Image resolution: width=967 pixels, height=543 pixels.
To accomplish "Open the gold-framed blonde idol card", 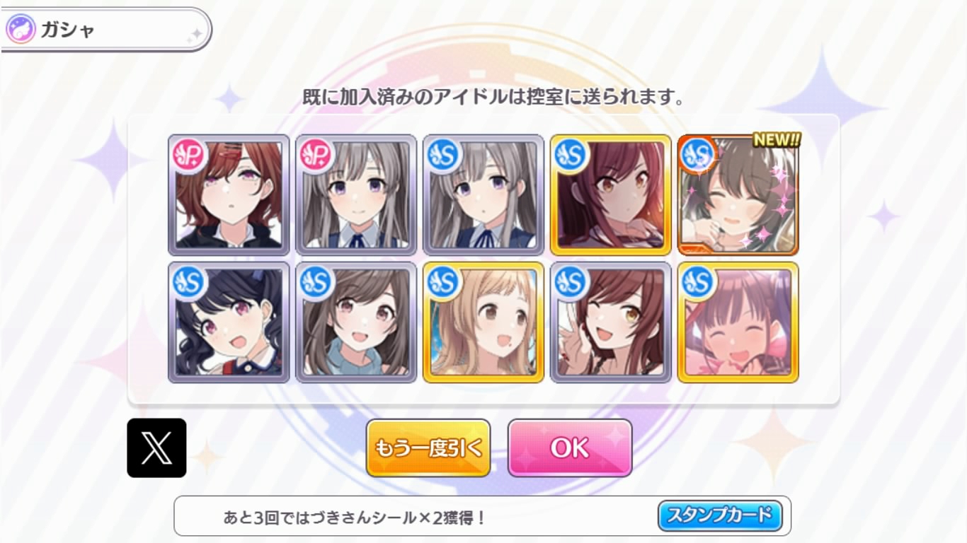I will point(483,322).
